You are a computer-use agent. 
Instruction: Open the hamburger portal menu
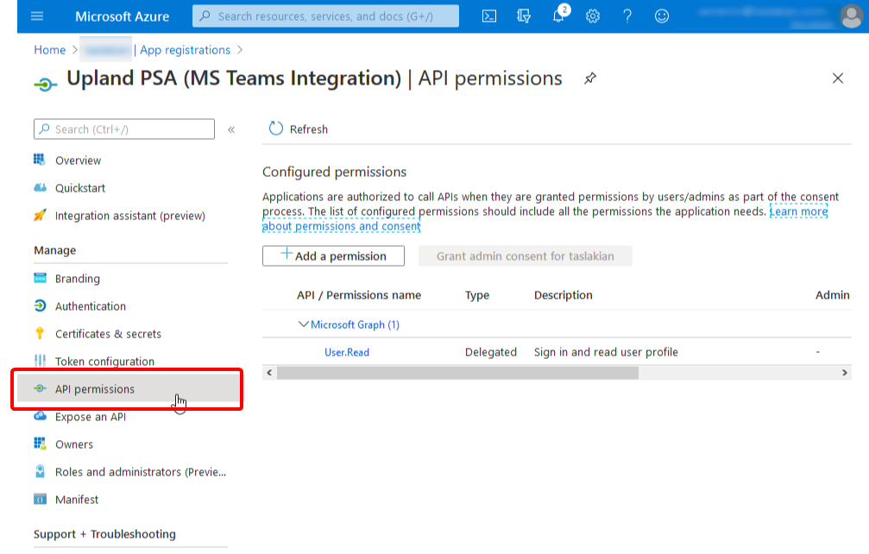[x=37, y=16]
